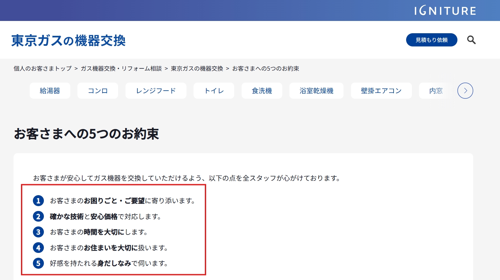Click the numbered circle 3 icon

tap(38, 232)
